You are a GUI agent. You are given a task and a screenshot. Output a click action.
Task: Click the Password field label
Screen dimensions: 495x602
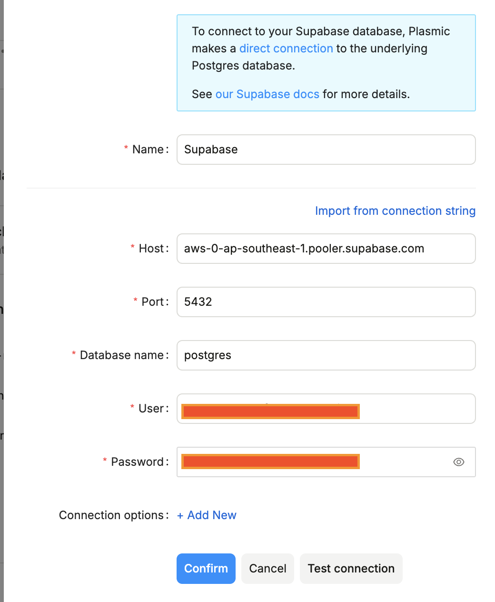[138, 462]
